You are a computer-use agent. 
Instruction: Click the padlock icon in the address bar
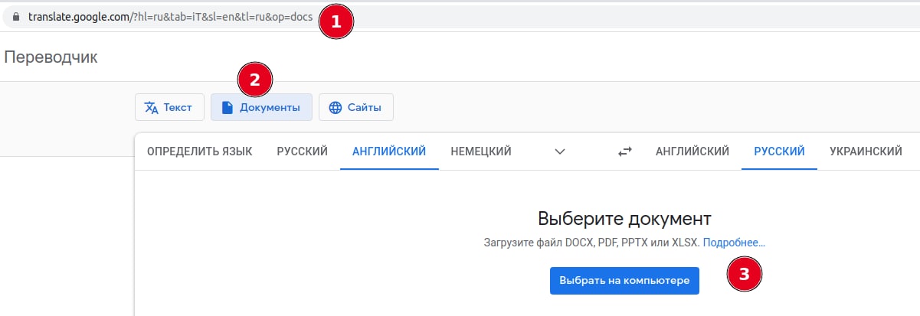tap(15, 18)
